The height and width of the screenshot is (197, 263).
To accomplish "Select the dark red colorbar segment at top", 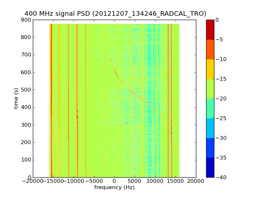I will coord(210,30).
